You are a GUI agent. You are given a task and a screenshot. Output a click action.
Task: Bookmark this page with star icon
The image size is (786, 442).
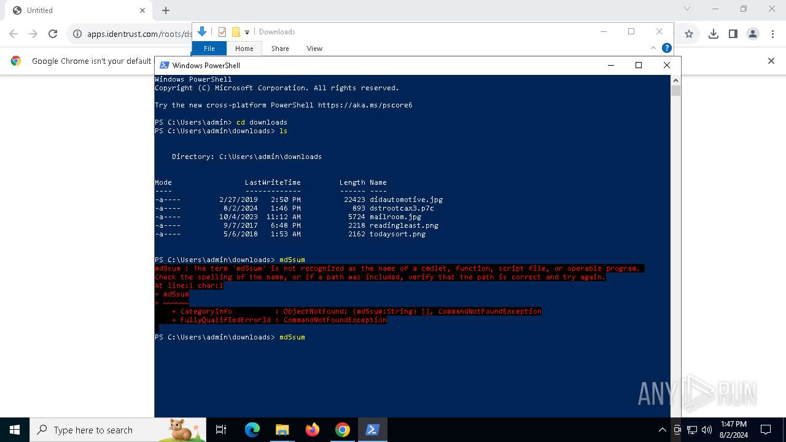(689, 34)
